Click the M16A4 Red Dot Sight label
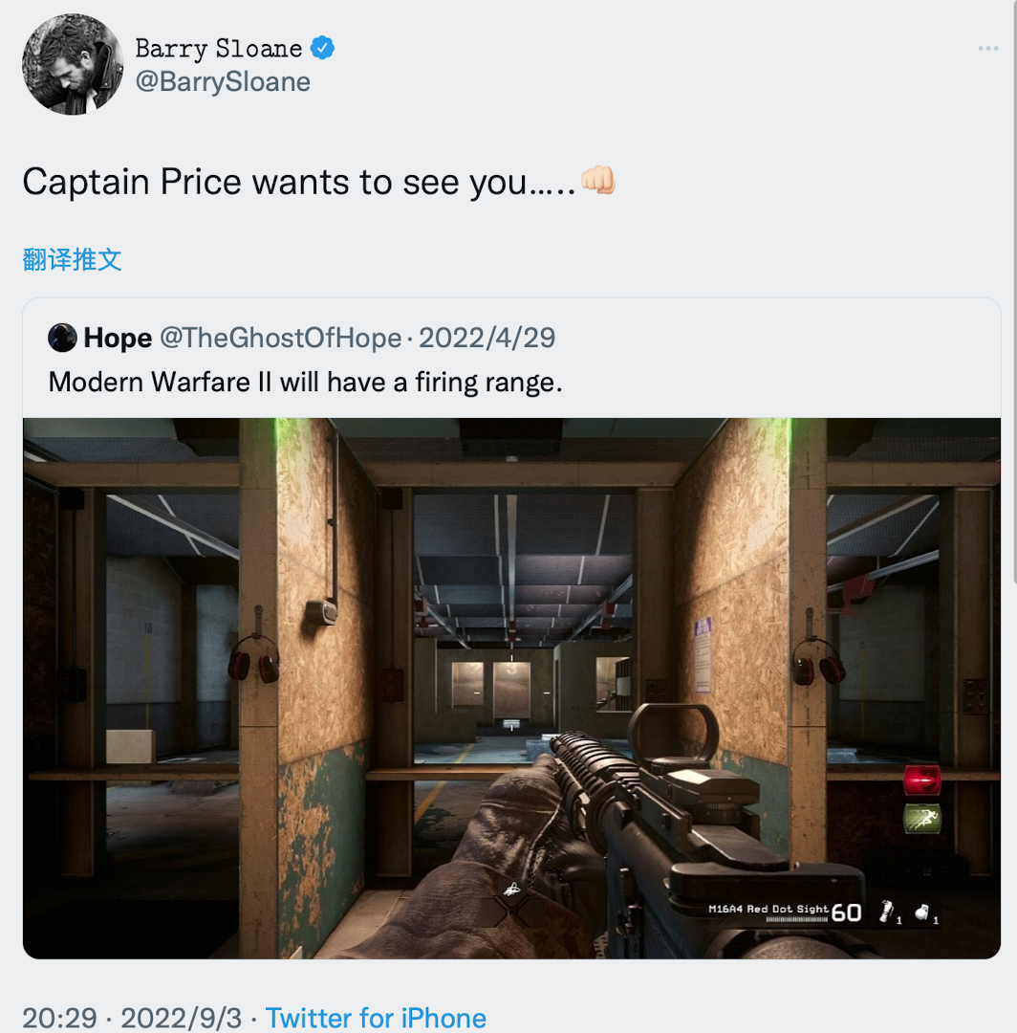 768,909
